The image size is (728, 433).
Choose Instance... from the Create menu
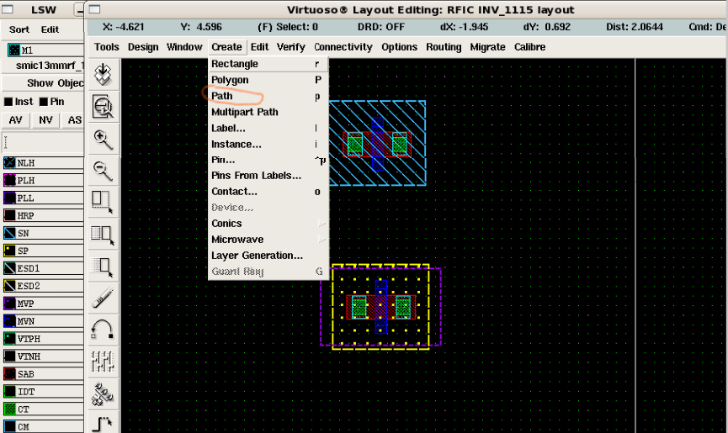(x=268, y=144)
